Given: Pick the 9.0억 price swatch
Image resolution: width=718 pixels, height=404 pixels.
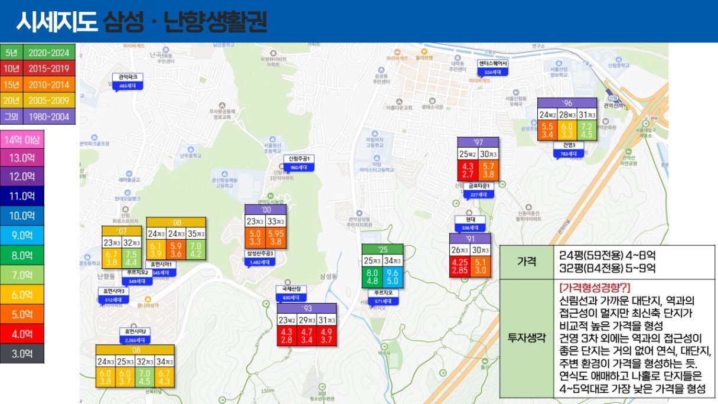Looking at the screenshot, I should click(22, 236).
